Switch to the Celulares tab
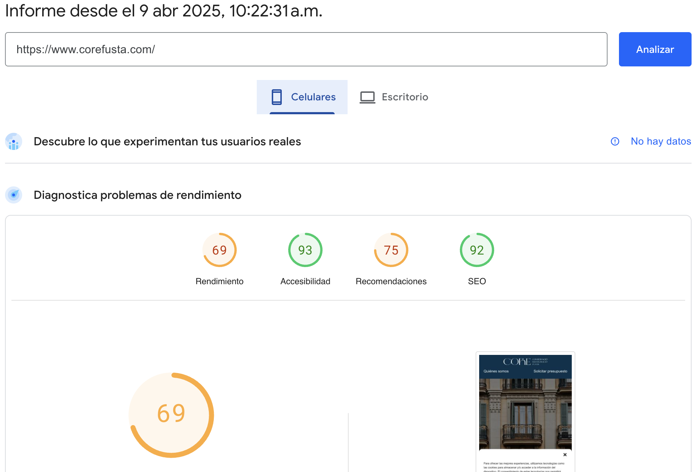 313,97
